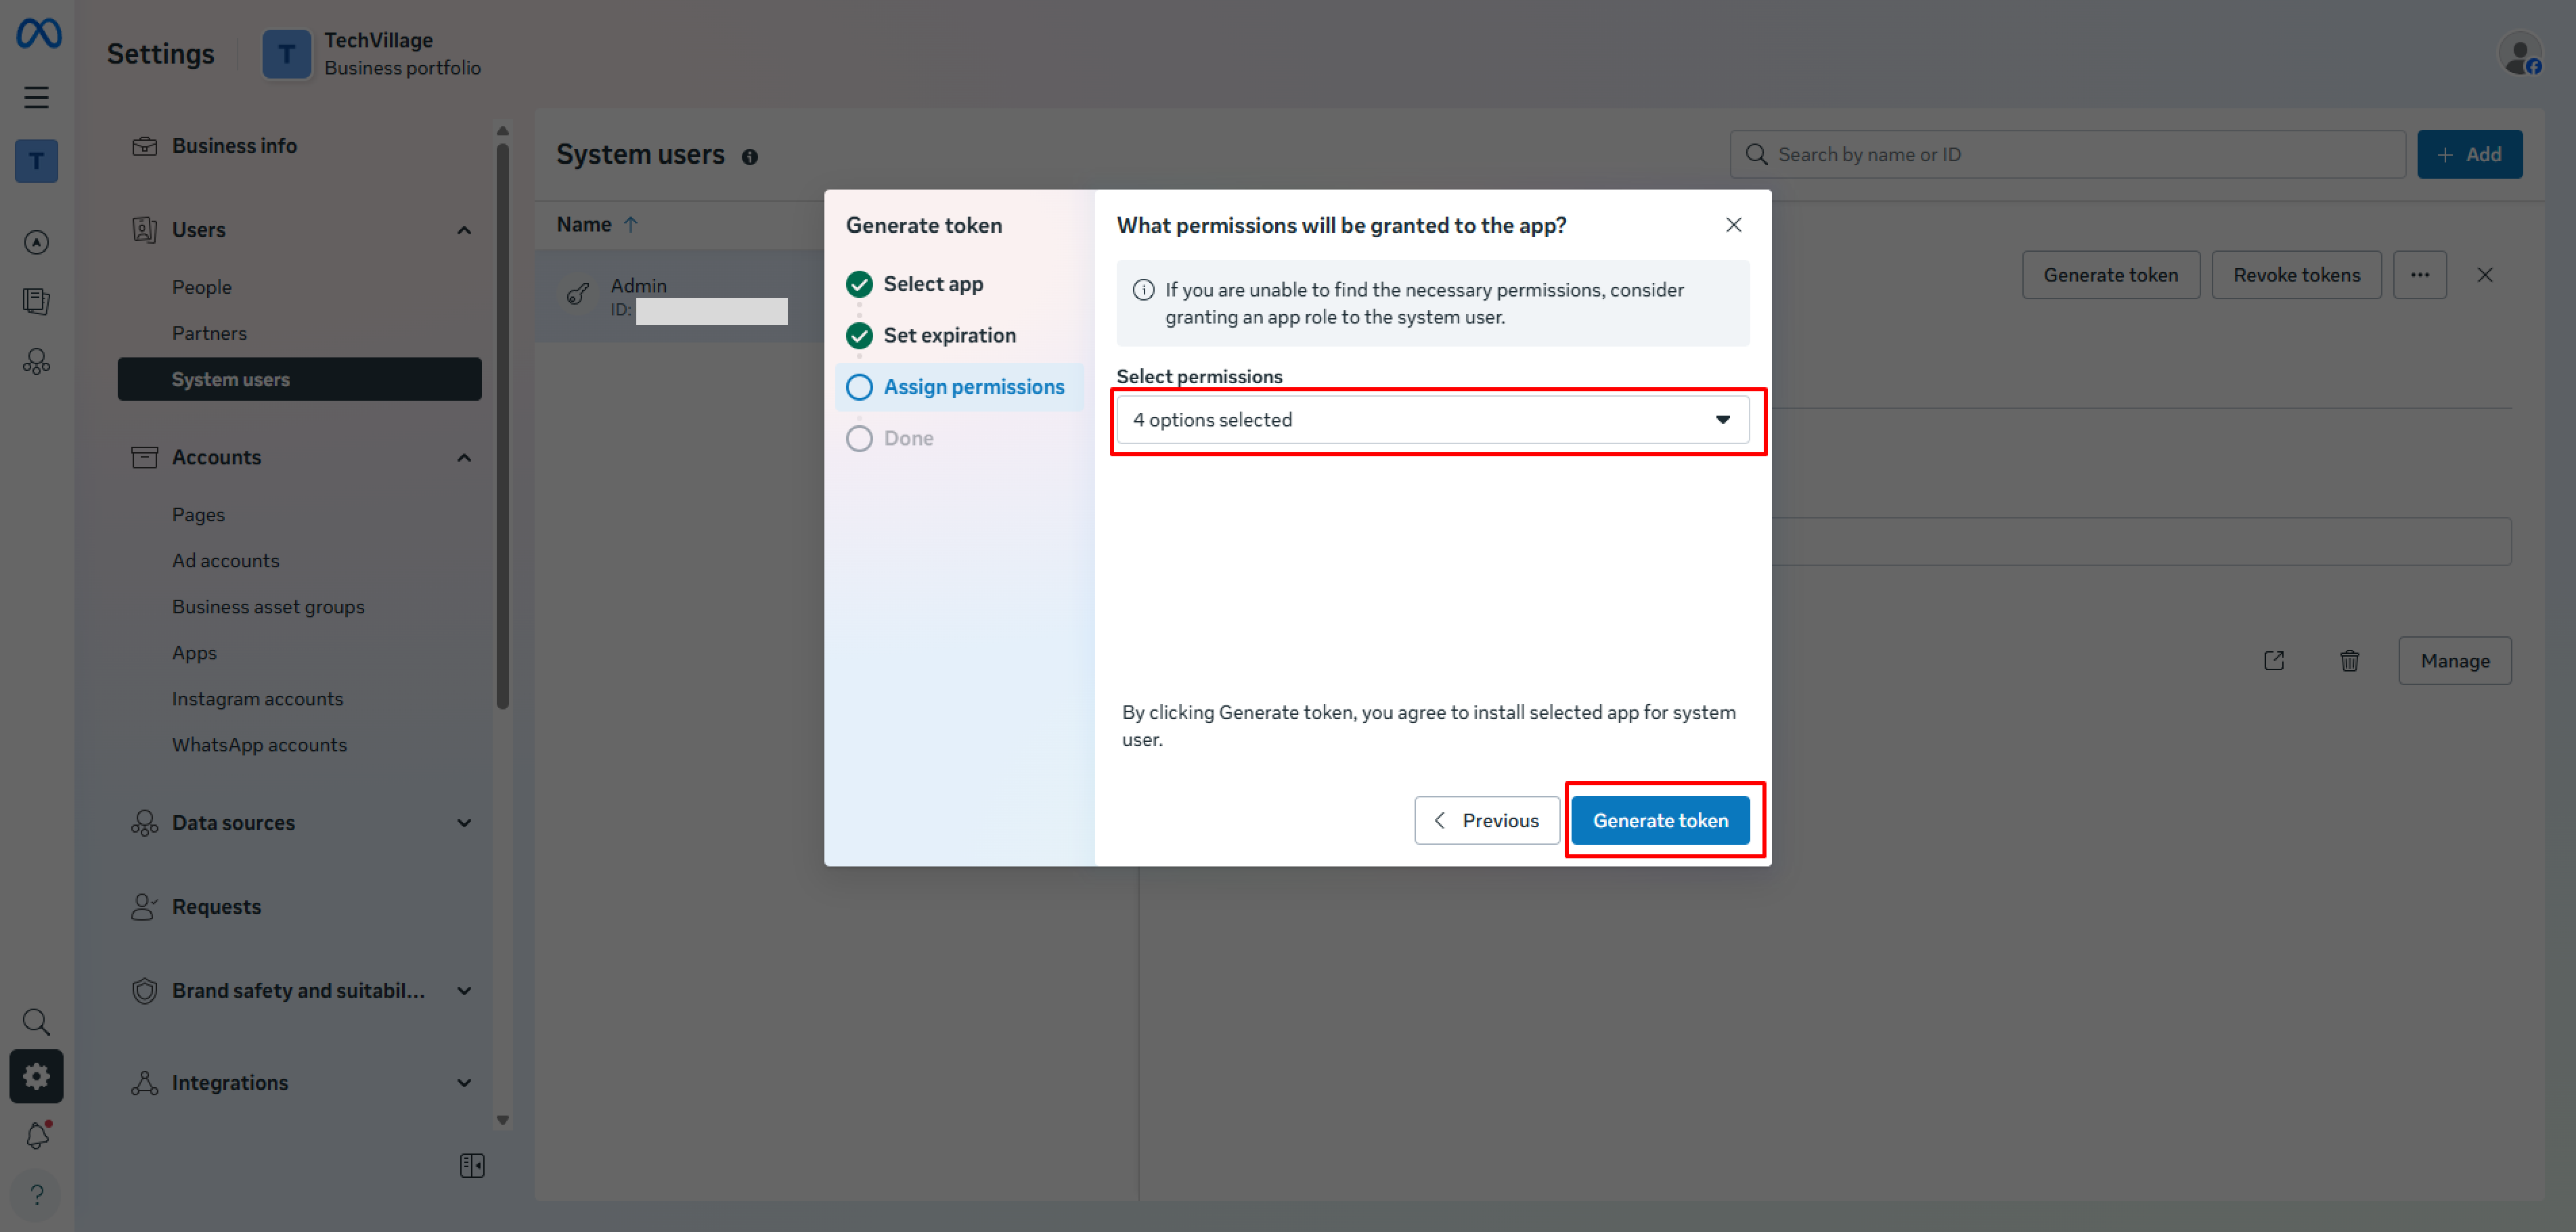Expand the Data sources section
The image size is (2576, 1232).
coord(463,822)
